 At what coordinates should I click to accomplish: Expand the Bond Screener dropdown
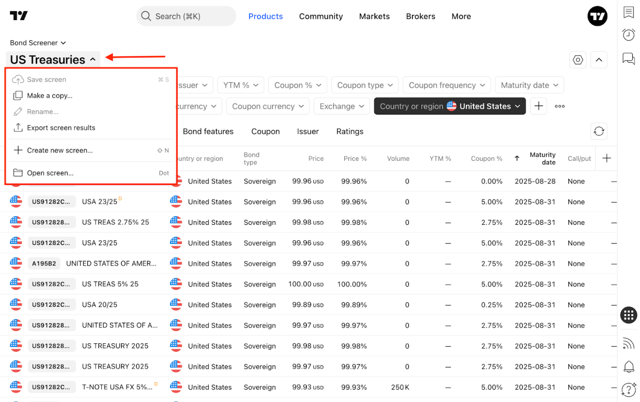coord(38,43)
